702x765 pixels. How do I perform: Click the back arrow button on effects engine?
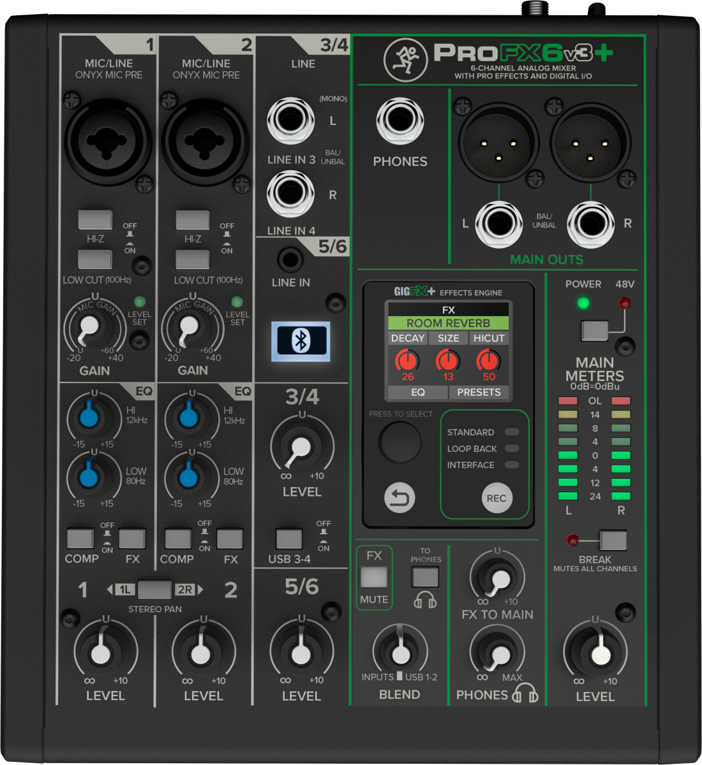click(x=400, y=498)
